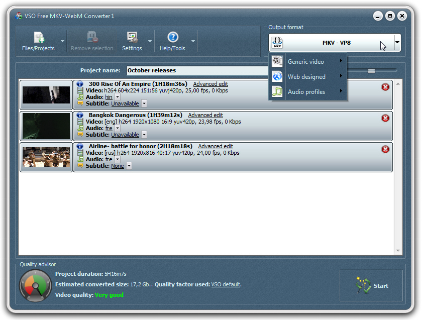Viewport: 423px width, 320px height.
Task: Click video film strip icon of Airline- battle for honor
Action: (80, 153)
